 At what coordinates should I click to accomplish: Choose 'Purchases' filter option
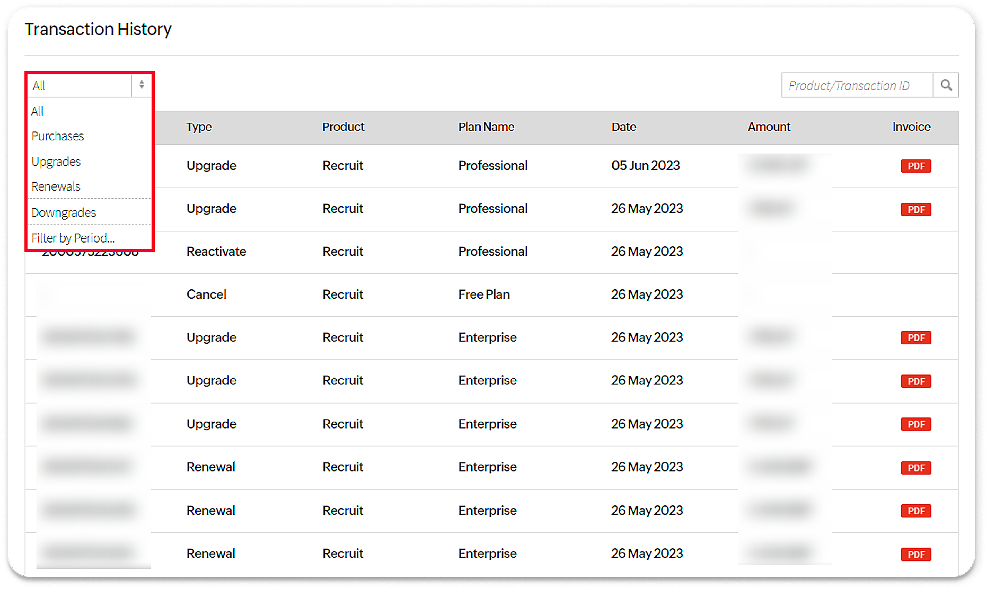(x=57, y=136)
